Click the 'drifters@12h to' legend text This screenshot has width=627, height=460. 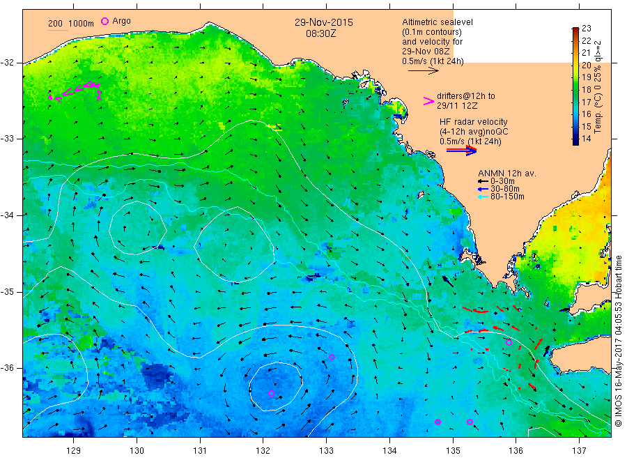click(x=466, y=96)
